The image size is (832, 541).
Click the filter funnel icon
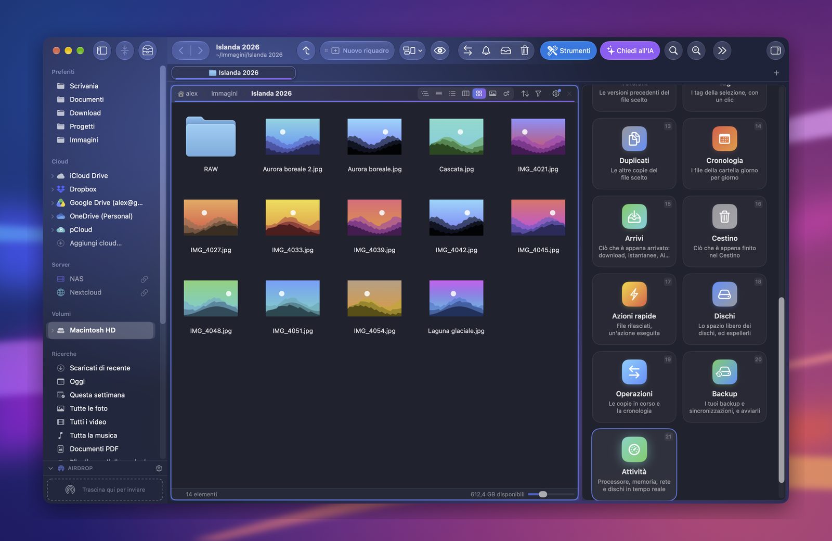point(538,94)
